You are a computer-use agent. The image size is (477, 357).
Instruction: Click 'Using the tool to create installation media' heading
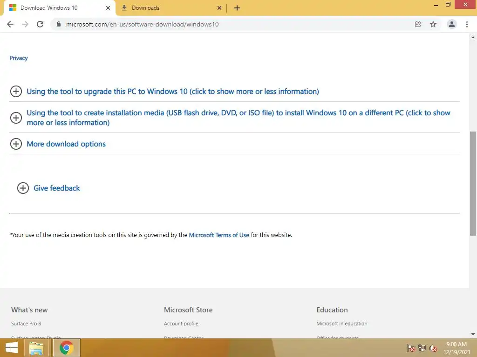238,118
